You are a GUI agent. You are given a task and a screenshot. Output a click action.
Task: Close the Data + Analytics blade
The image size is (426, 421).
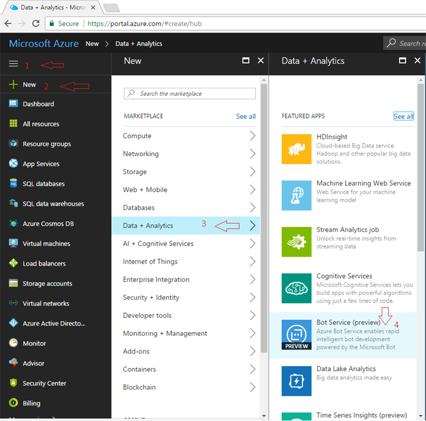point(417,60)
